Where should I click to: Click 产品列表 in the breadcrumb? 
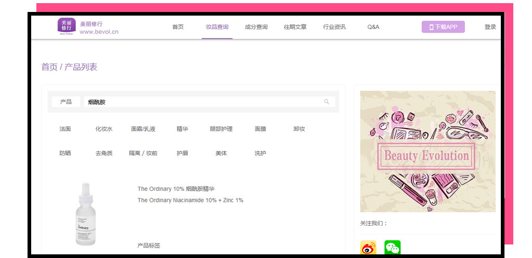point(81,67)
